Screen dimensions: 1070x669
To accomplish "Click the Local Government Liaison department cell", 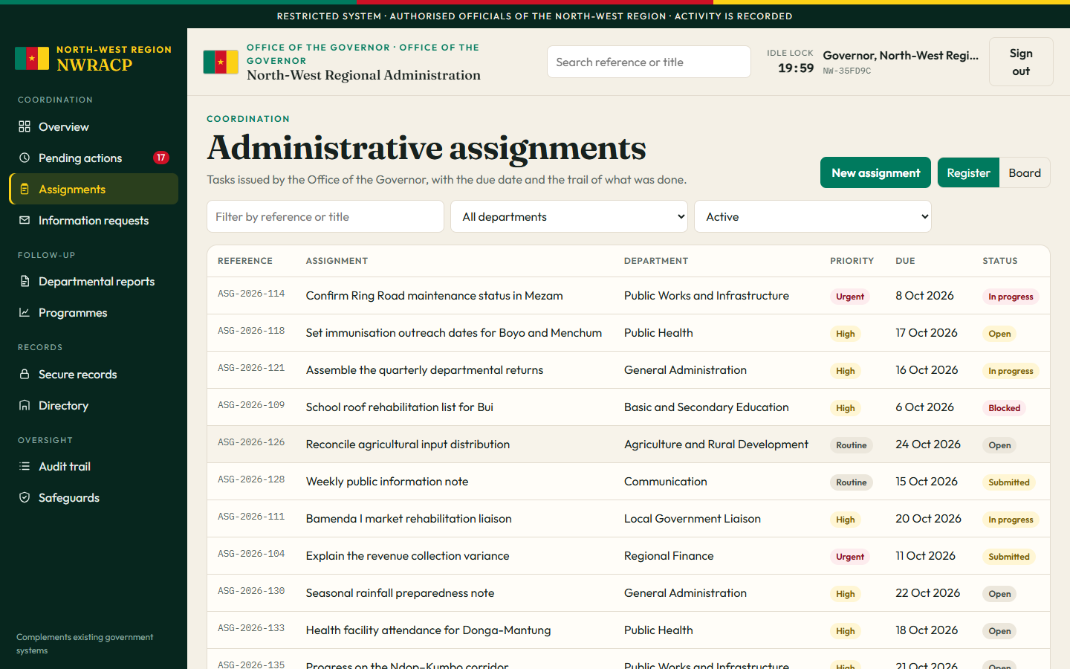I will pos(693,519).
